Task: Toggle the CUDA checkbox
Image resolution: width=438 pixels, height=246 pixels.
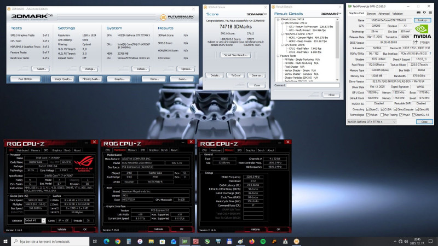Action: pos(382,109)
